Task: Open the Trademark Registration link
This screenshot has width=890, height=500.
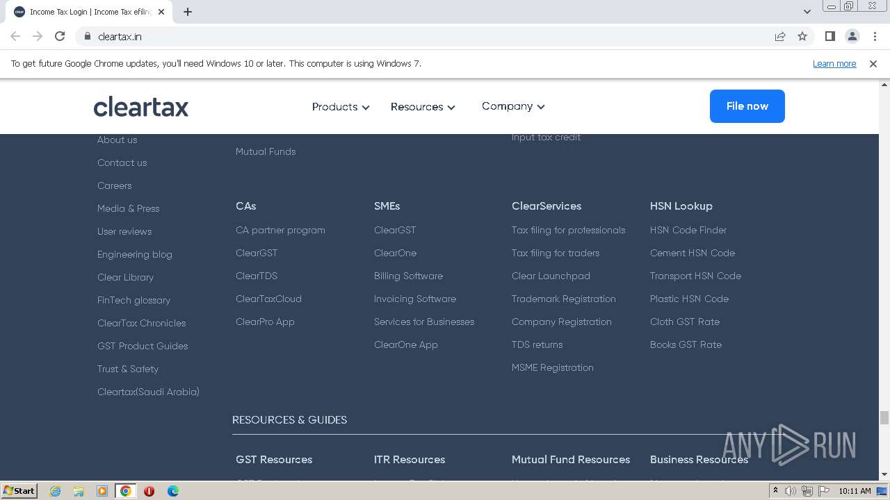Action: pyautogui.click(x=564, y=299)
